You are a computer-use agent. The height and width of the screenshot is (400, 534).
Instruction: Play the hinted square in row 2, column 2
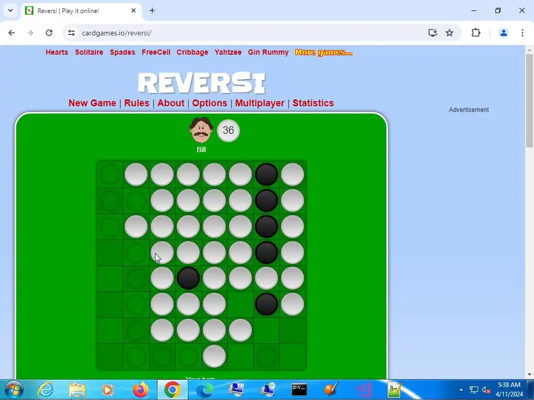pos(136,201)
